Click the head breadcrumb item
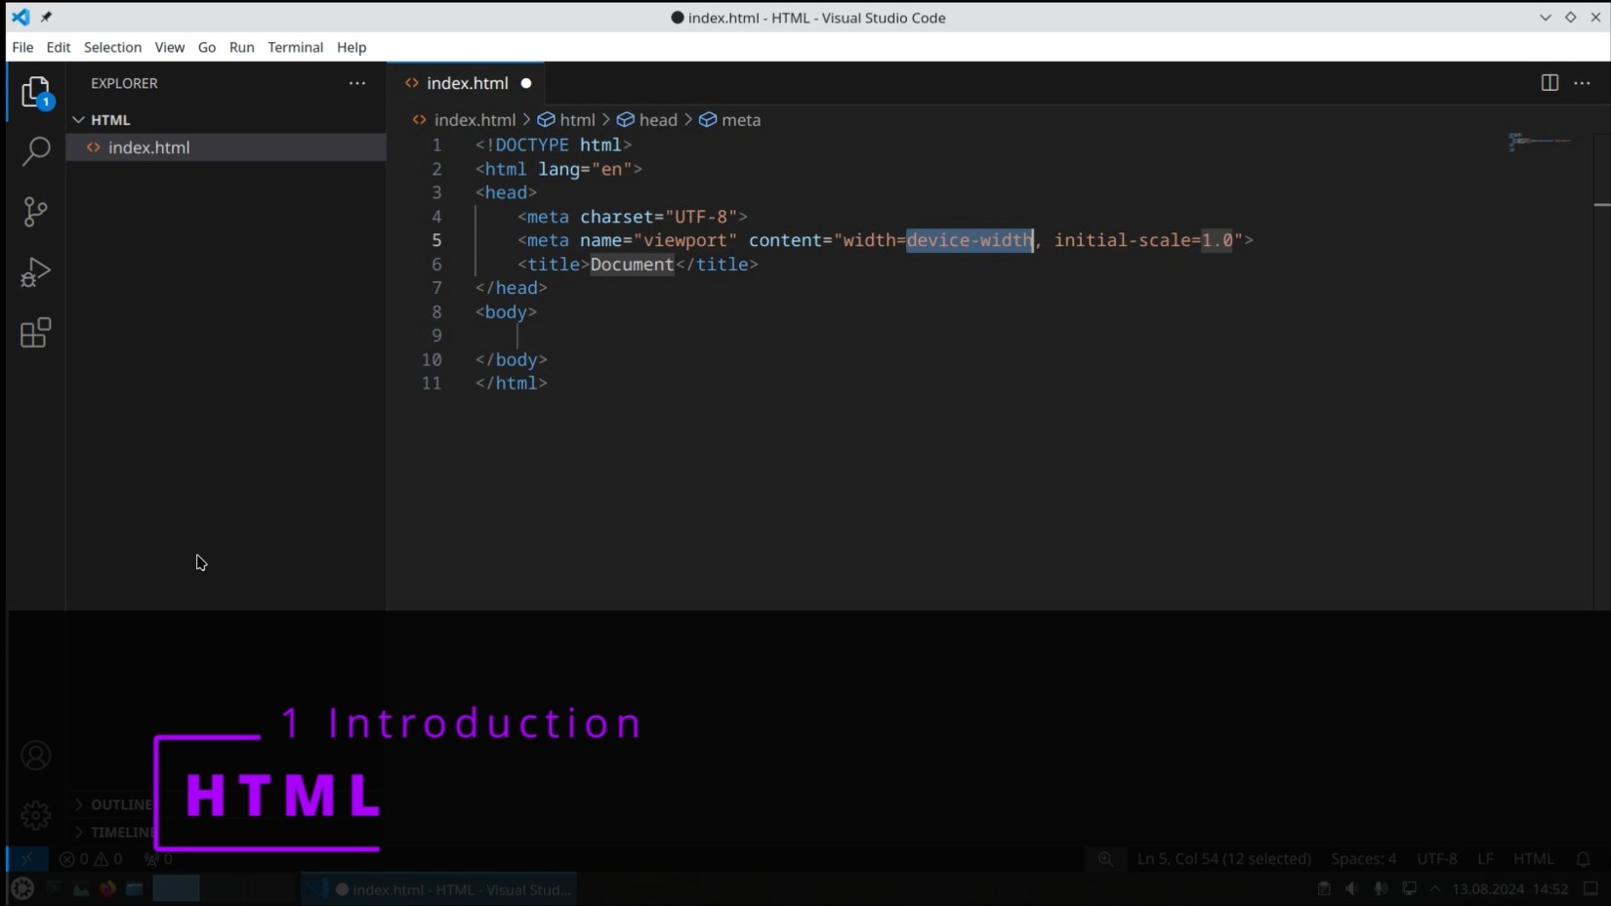 pos(657,120)
